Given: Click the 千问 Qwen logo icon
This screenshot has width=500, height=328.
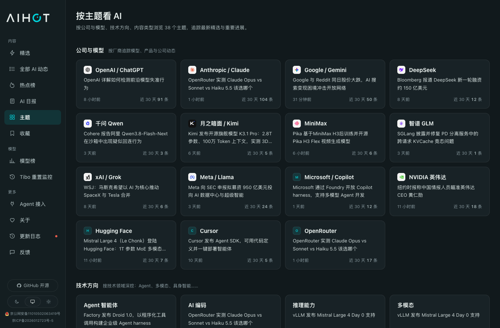Looking at the screenshot, I should pos(88,124).
